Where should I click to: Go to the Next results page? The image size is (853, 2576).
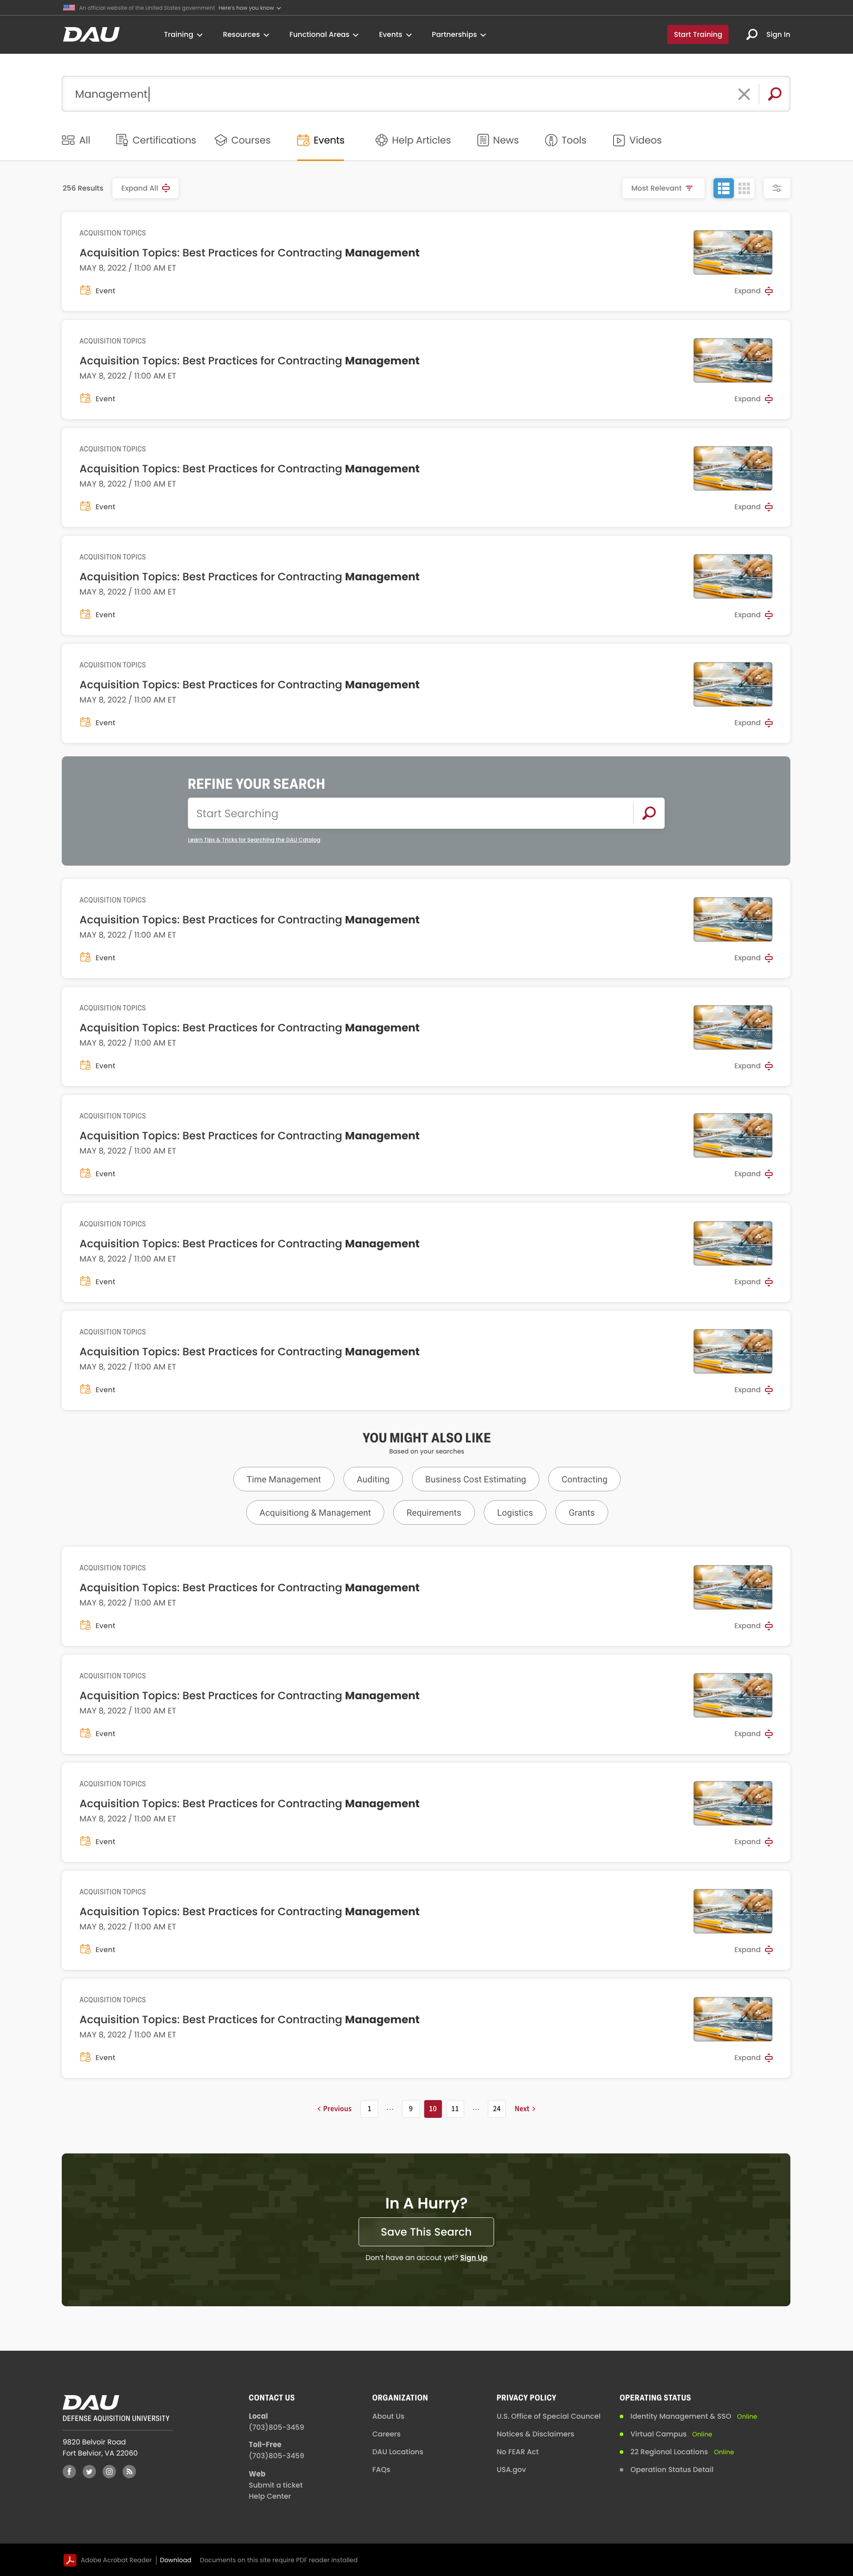click(525, 2108)
